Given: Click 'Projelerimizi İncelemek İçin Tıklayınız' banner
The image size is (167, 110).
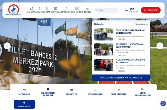Looking at the screenshot, I should click(121, 78).
